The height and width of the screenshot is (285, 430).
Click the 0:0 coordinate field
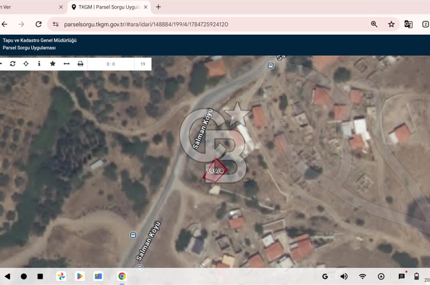click(x=111, y=64)
